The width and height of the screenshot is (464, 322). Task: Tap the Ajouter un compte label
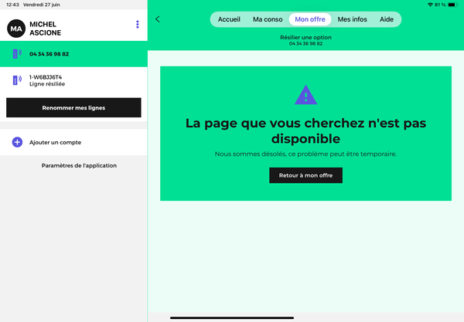click(55, 142)
